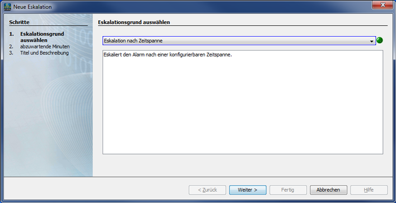
Task: Click the "Neue Eskalation" window title text
Action: click(32, 7)
